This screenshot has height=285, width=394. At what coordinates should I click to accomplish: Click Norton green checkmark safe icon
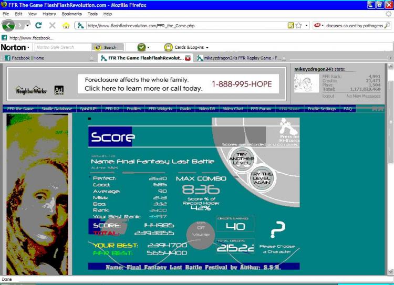[141, 47]
